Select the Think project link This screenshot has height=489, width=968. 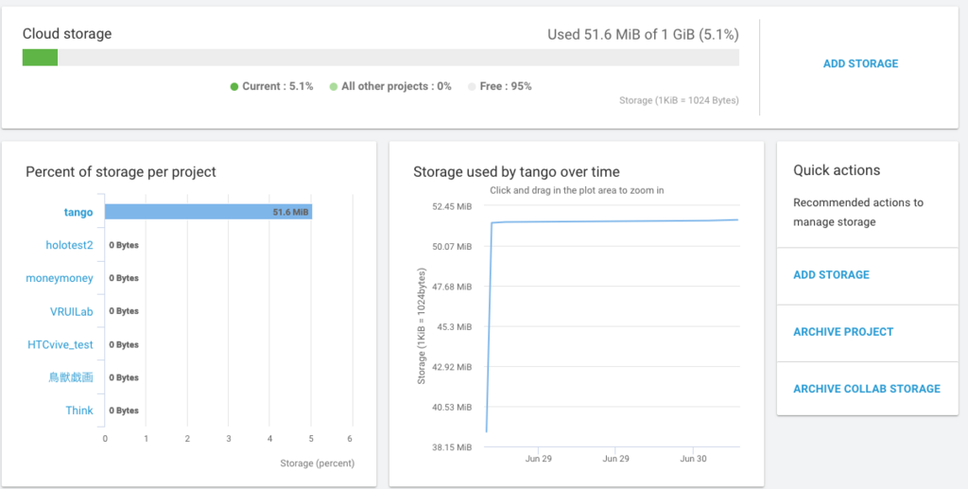(x=79, y=410)
